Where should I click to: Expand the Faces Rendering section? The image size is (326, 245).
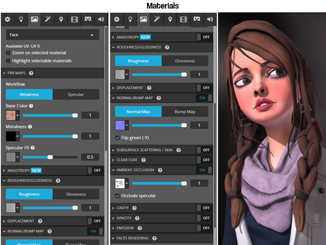coord(132,238)
